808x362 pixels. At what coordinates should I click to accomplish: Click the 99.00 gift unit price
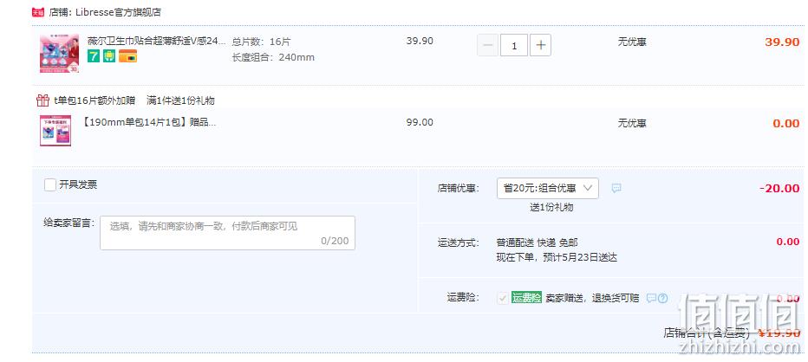[x=420, y=123]
